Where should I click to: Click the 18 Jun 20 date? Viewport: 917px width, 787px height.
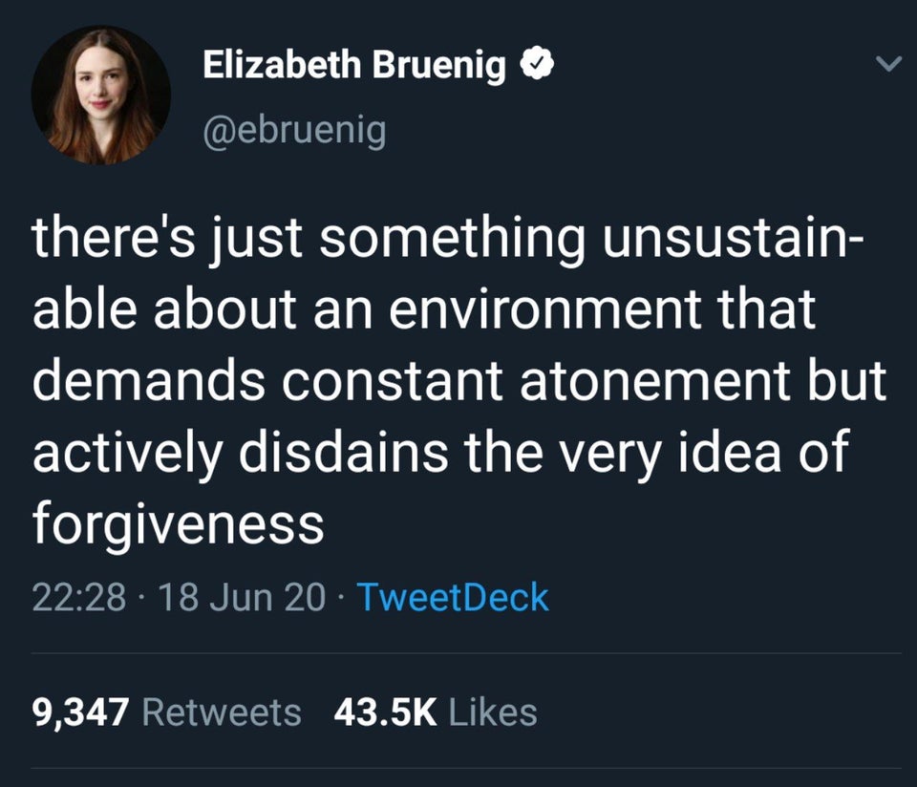pos(242,597)
